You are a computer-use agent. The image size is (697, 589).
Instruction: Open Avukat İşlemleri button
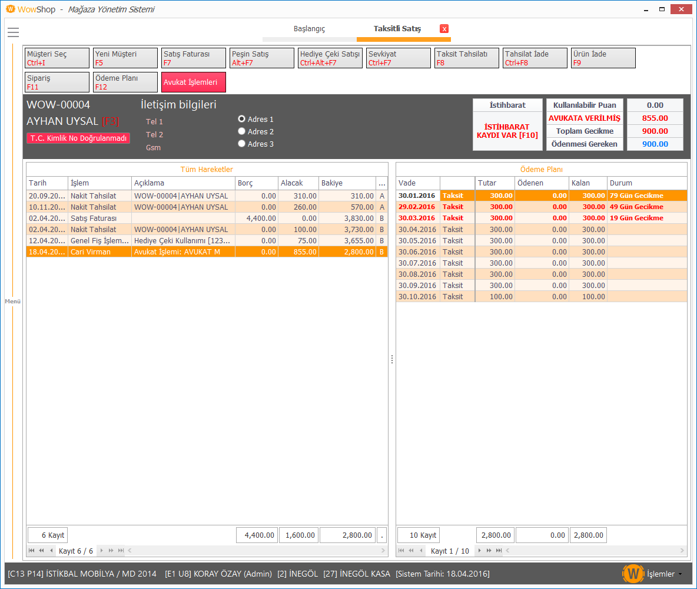click(x=193, y=82)
